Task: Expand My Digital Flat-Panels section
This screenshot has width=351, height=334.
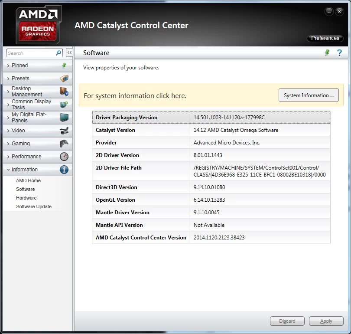Action: [x=38, y=118]
